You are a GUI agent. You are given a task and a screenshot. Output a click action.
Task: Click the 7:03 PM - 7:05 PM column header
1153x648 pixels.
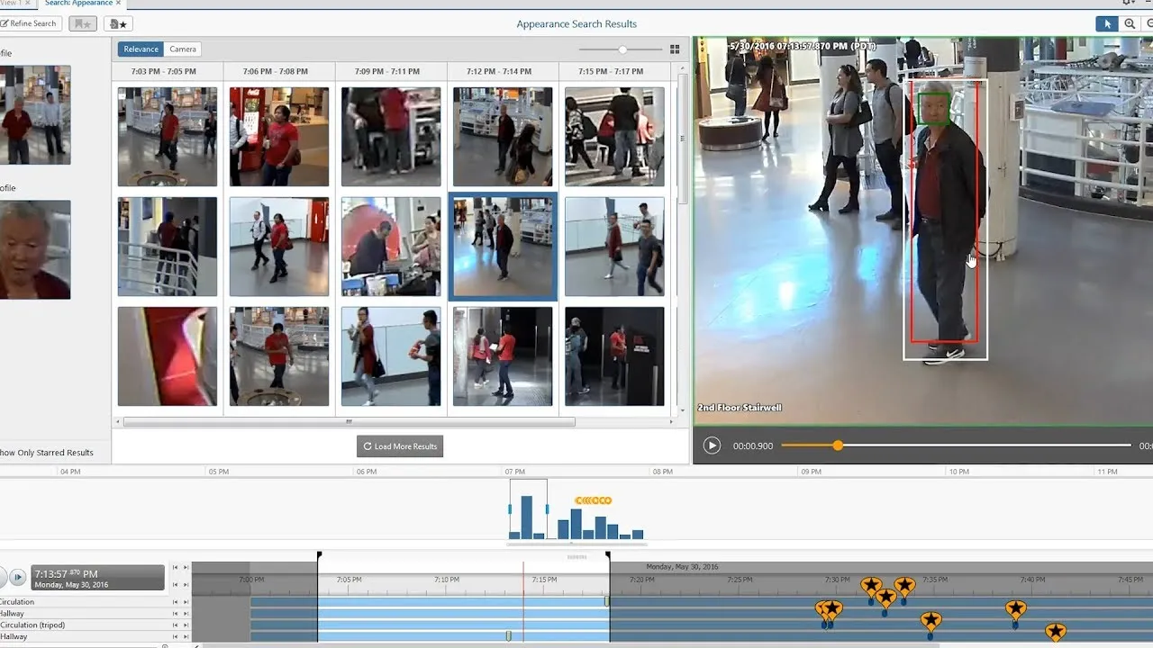(168, 71)
